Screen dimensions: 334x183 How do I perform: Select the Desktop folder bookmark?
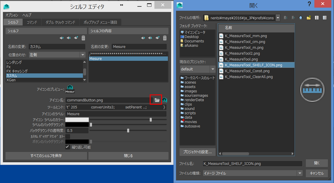point(192,37)
